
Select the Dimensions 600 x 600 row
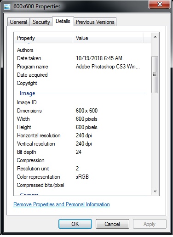[82, 111]
